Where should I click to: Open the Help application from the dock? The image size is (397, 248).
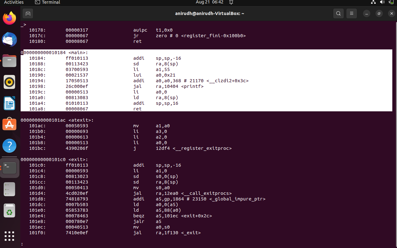[x=9, y=145]
